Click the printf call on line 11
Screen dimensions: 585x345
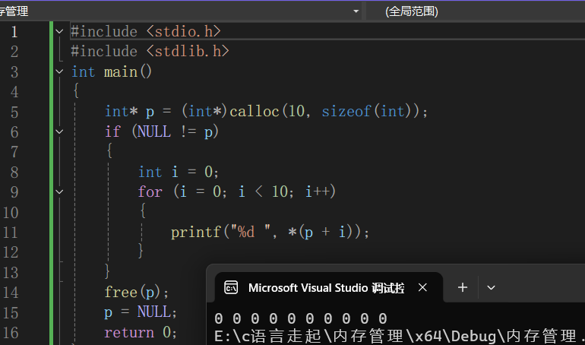pos(196,233)
